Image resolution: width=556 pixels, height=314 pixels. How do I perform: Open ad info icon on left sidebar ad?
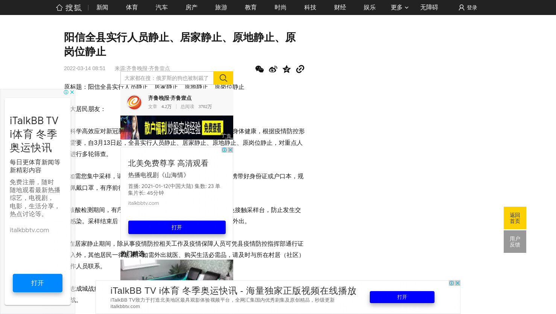pyautogui.click(x=66, y=92)
